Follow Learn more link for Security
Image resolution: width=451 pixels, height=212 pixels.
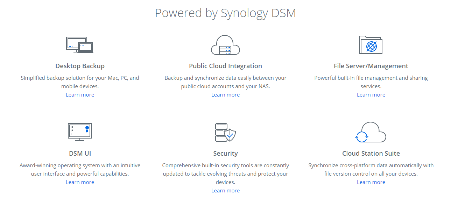(x=225, y=191)
